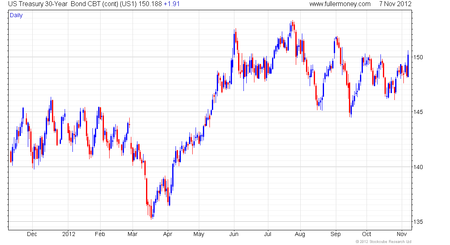Click the Feb label on time axis

coord(100,234)
